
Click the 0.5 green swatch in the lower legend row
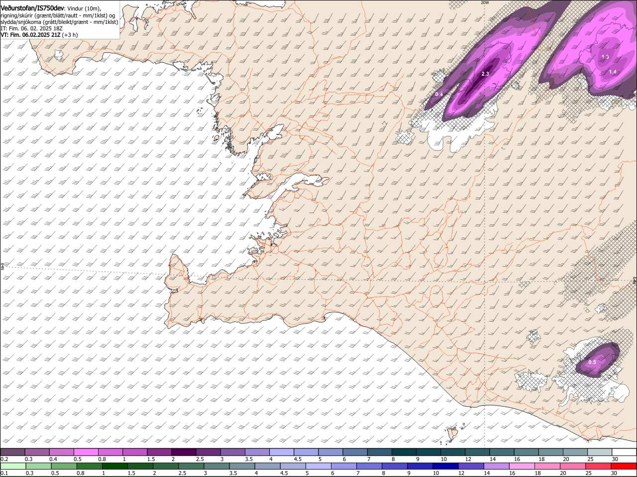(64, 466)
